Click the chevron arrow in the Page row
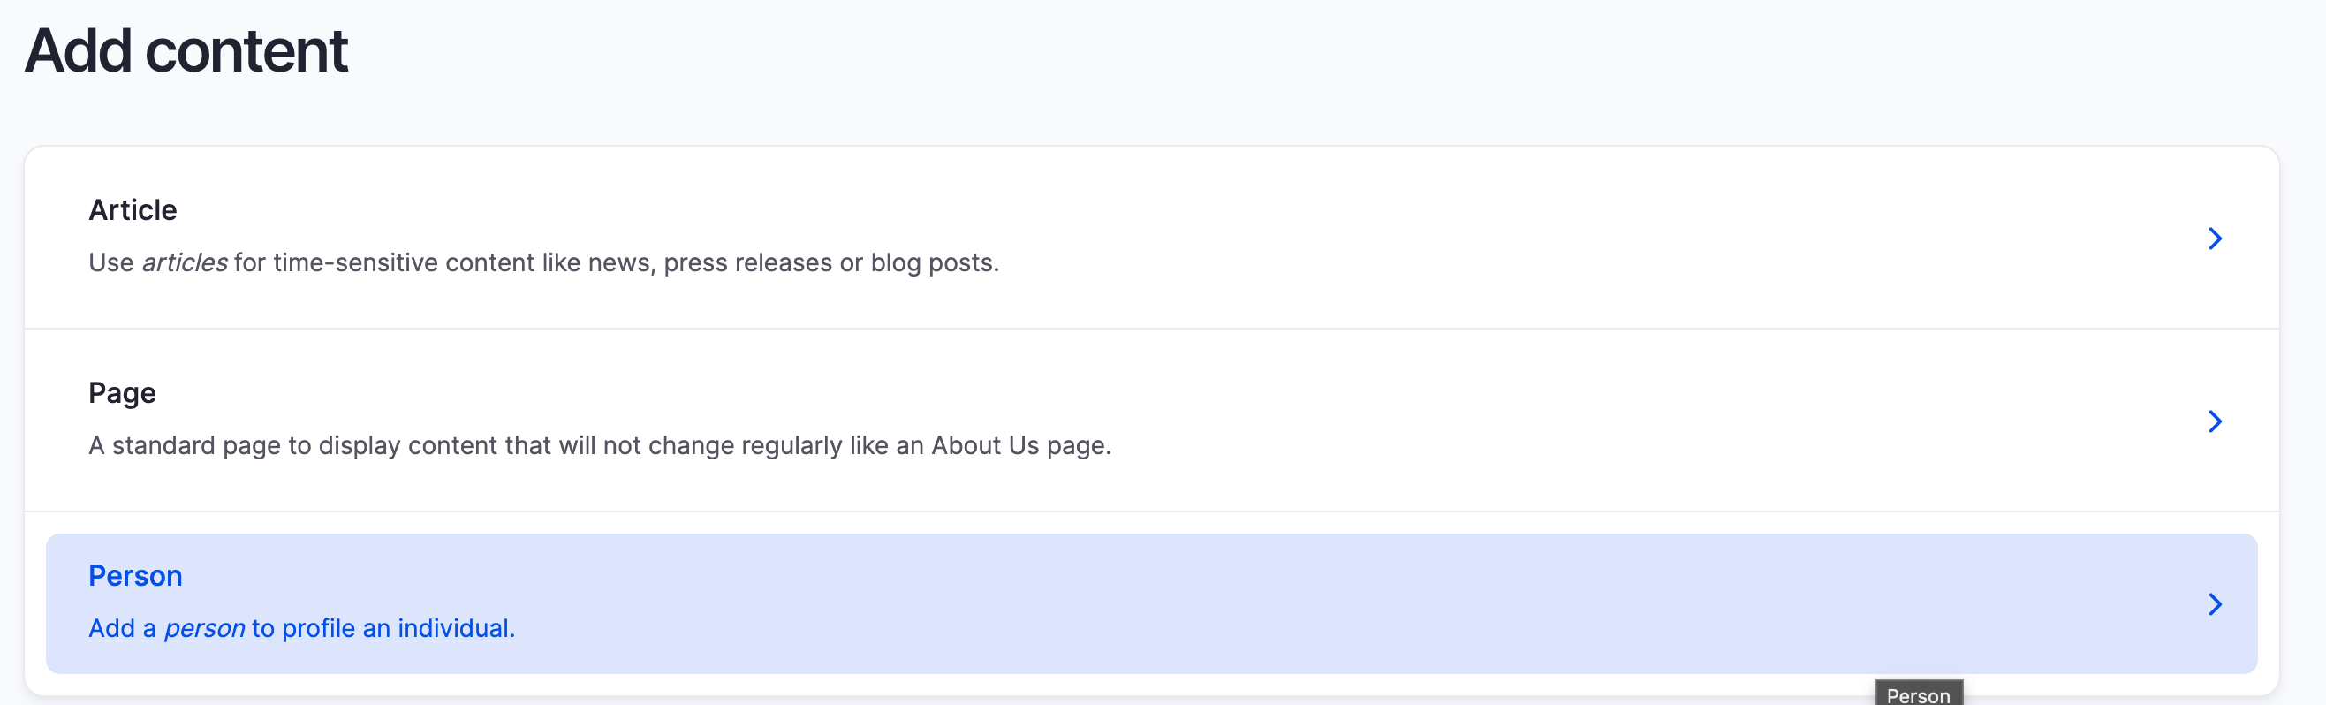 pyautogui.click(x=2214, y=421)
